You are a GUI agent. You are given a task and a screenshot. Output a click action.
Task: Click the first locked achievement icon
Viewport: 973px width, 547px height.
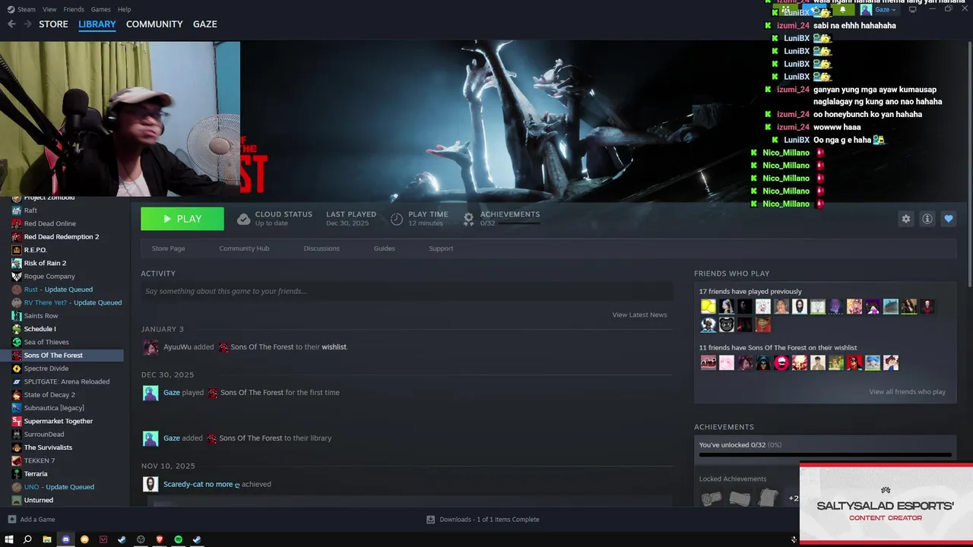pyautogui.click(x=712, y=498)
